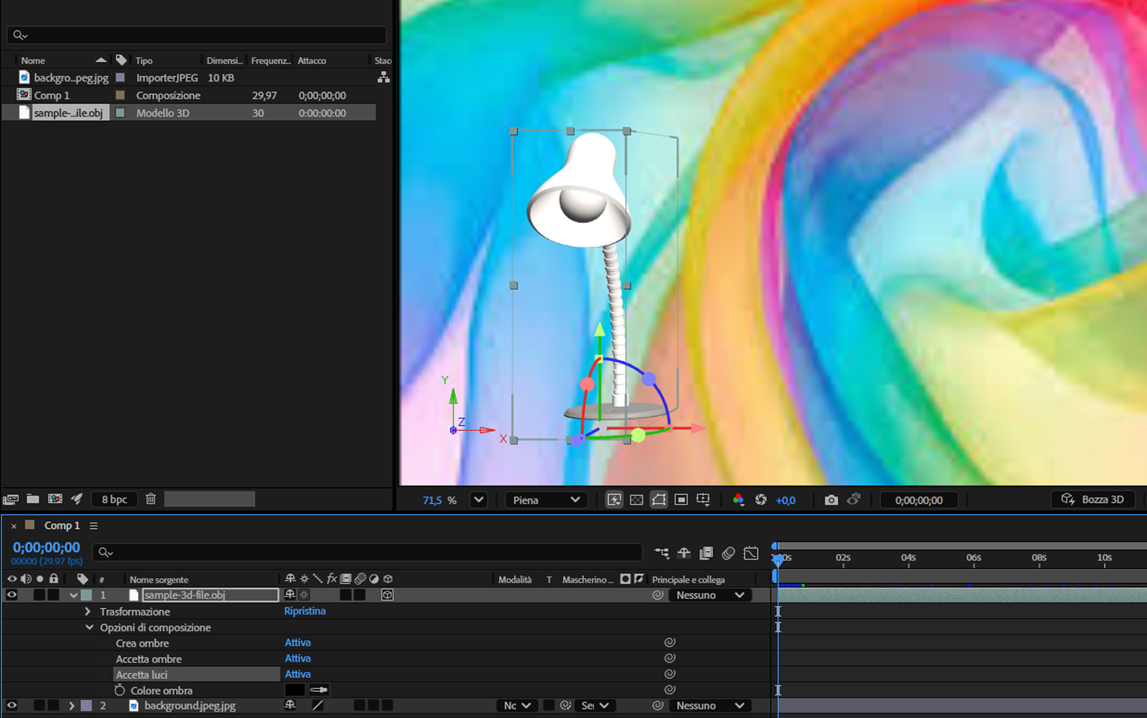Take a snapshot with camera icon
The height and width of the screenshot is (718, 1147).
(831, 500)
